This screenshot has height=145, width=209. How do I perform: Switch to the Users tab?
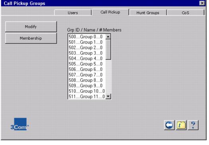pyautogui.click(x=73, y=13)
